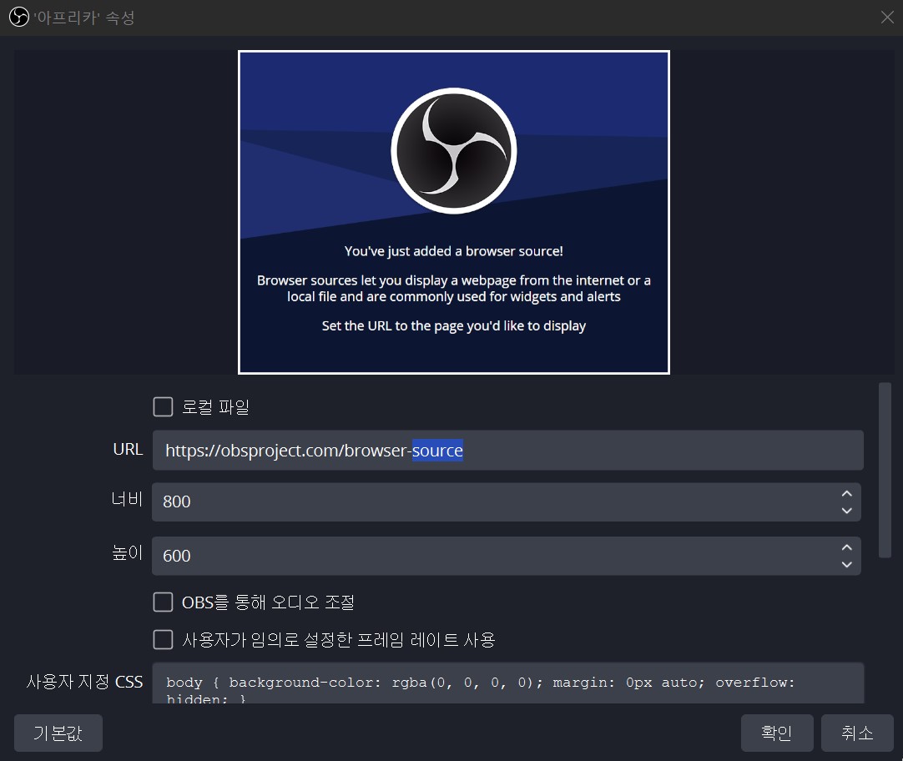Check '사용자가 임의로 설정한 프레임 레이트 사용'
Viewport: 903px width, 761px height.
pyautogui.click(x=163, y=639)
